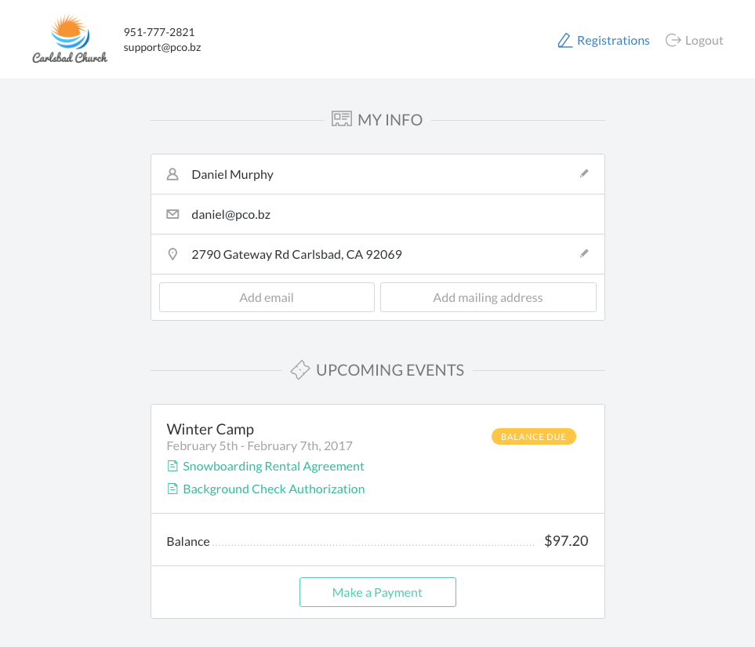Open the Registrations page
755x647 pixels.
[x=613, y=41]
